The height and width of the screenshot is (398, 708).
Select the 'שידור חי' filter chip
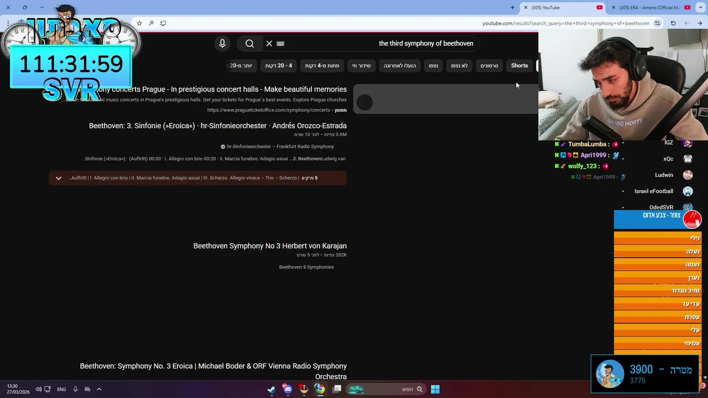click(x=361, y=66)
